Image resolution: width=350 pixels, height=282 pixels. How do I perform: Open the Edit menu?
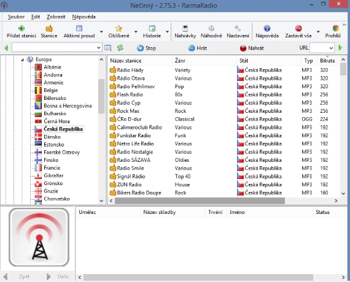[x=36, y=17]
